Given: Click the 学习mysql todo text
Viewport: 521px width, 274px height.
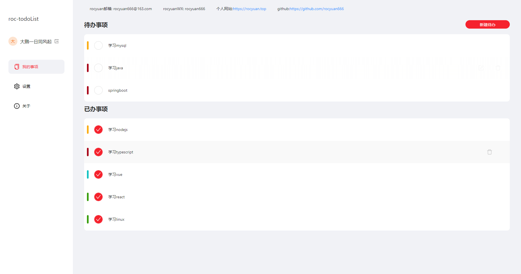Looking at the screenshot, I should (x=117, y=45).
